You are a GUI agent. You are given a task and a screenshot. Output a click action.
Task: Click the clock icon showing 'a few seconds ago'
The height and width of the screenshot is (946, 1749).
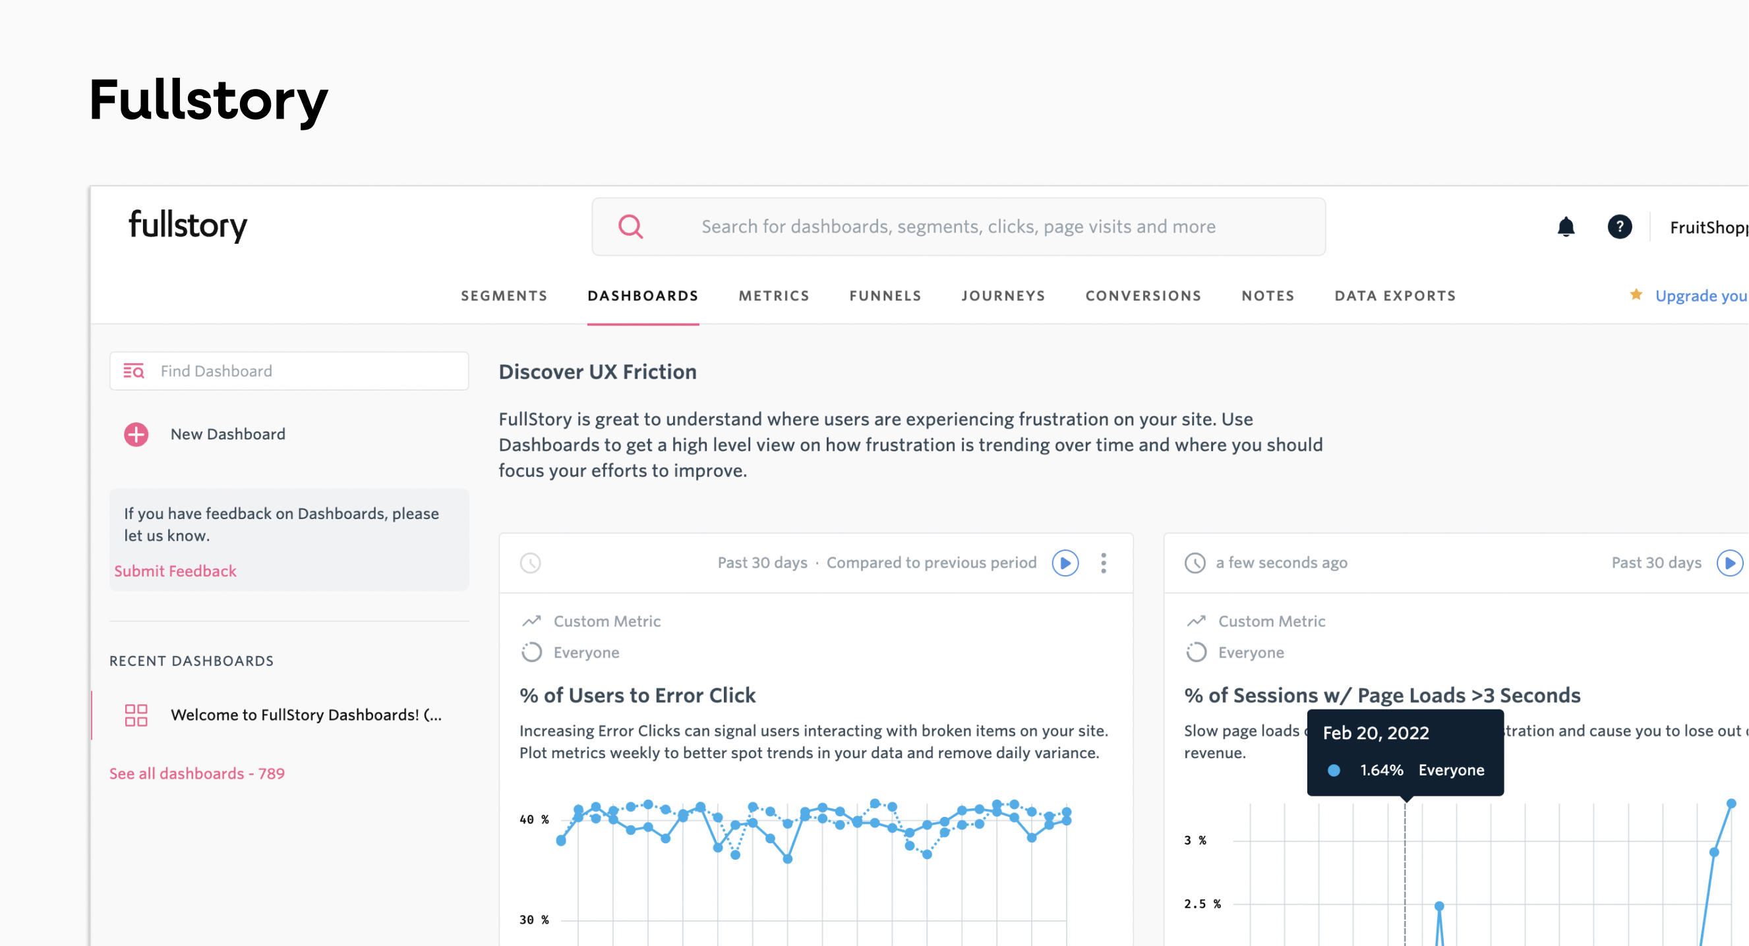pyautogui.click(x=1196, y=563)
